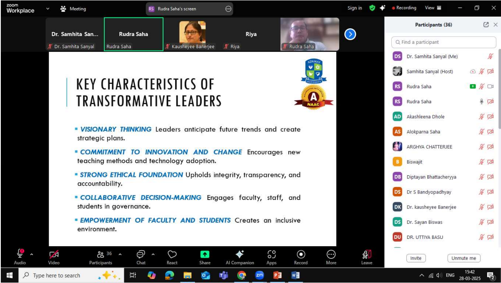Open the View layout menu

tap(433, 8)
